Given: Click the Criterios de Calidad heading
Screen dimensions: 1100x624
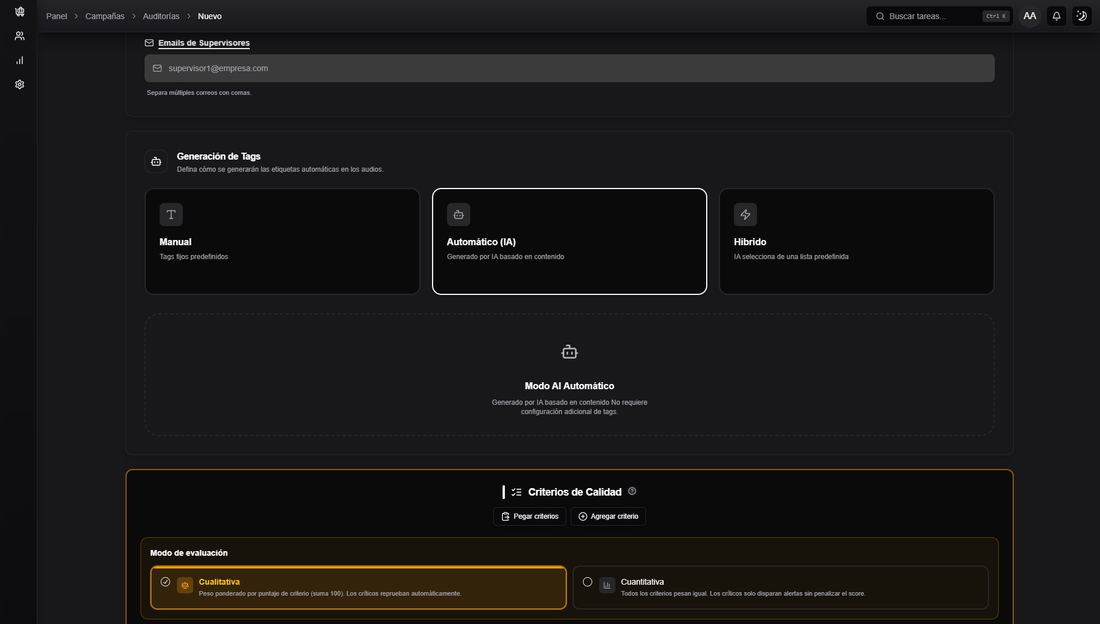Looking at the screenshot, I should click(575, 492).
